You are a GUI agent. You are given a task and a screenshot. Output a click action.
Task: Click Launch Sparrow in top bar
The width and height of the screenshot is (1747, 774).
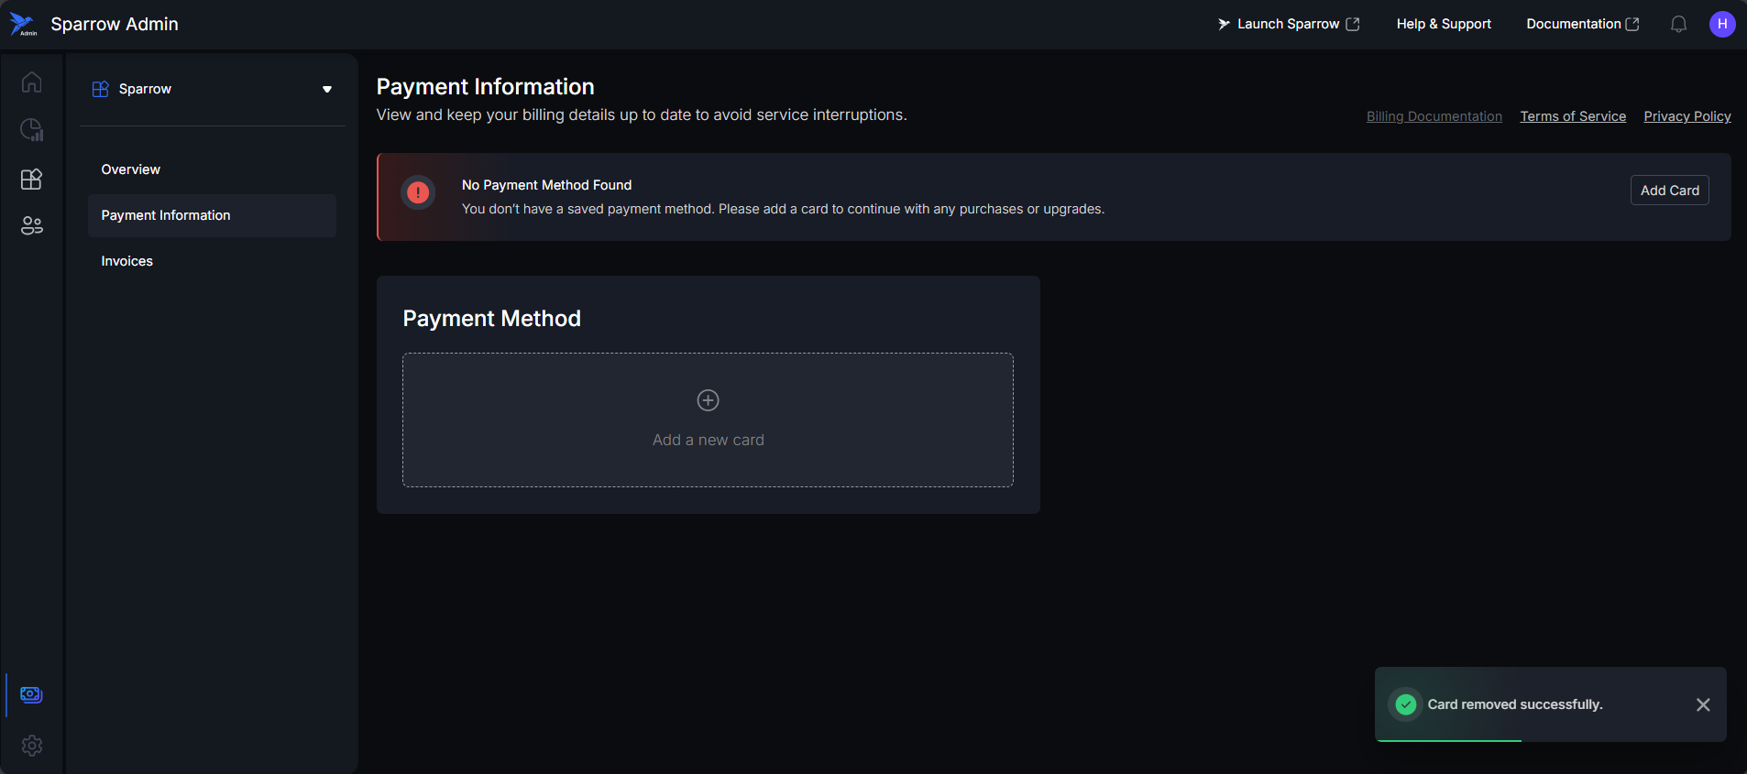point(1288,25)
